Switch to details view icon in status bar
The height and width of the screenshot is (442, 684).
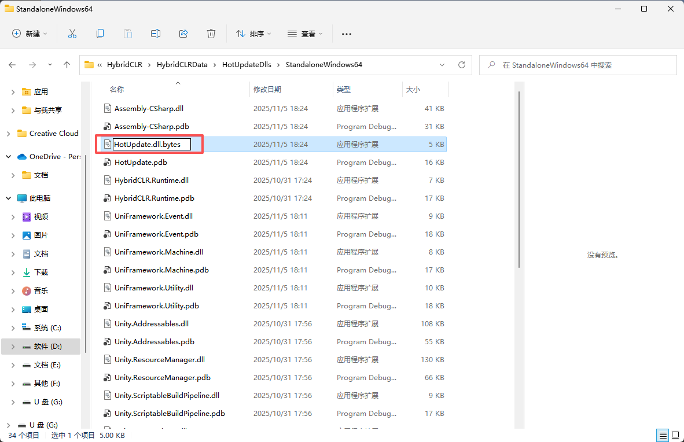pos(663,435)
